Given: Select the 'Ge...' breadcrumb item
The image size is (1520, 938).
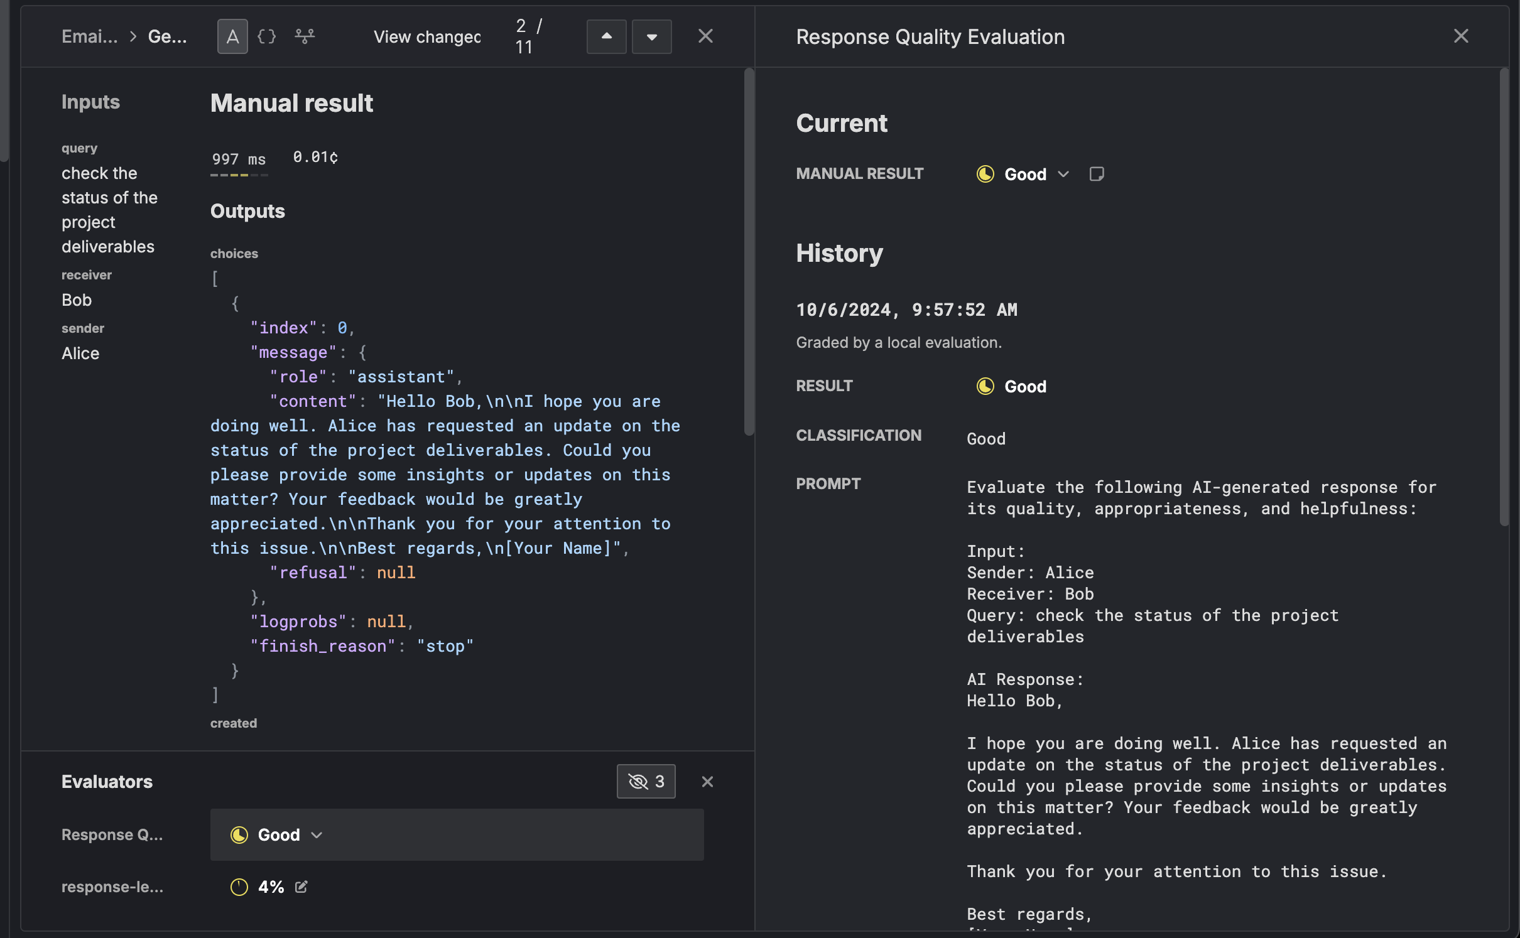Looking at the screenshot, I should pos(167,36).
